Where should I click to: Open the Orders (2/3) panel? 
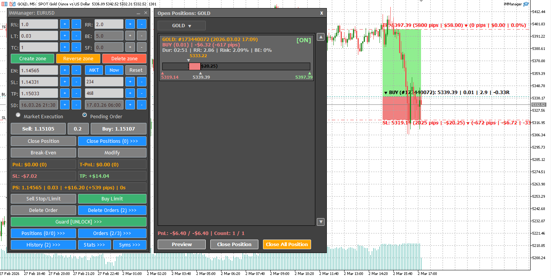(x=112, y=233)
